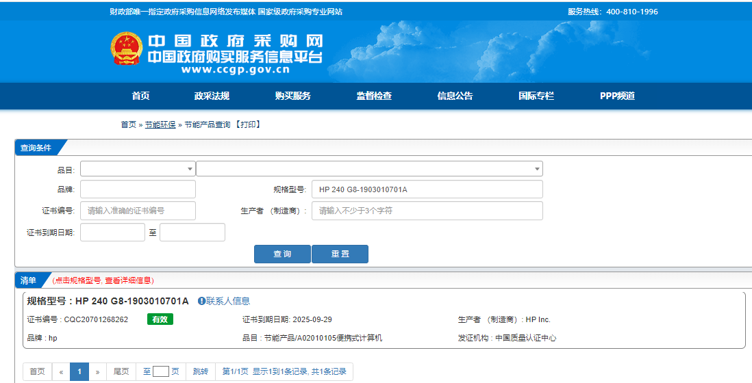752x383 pixels.
Task: Click the national emblem logo icon
Action: click(126, 49)
